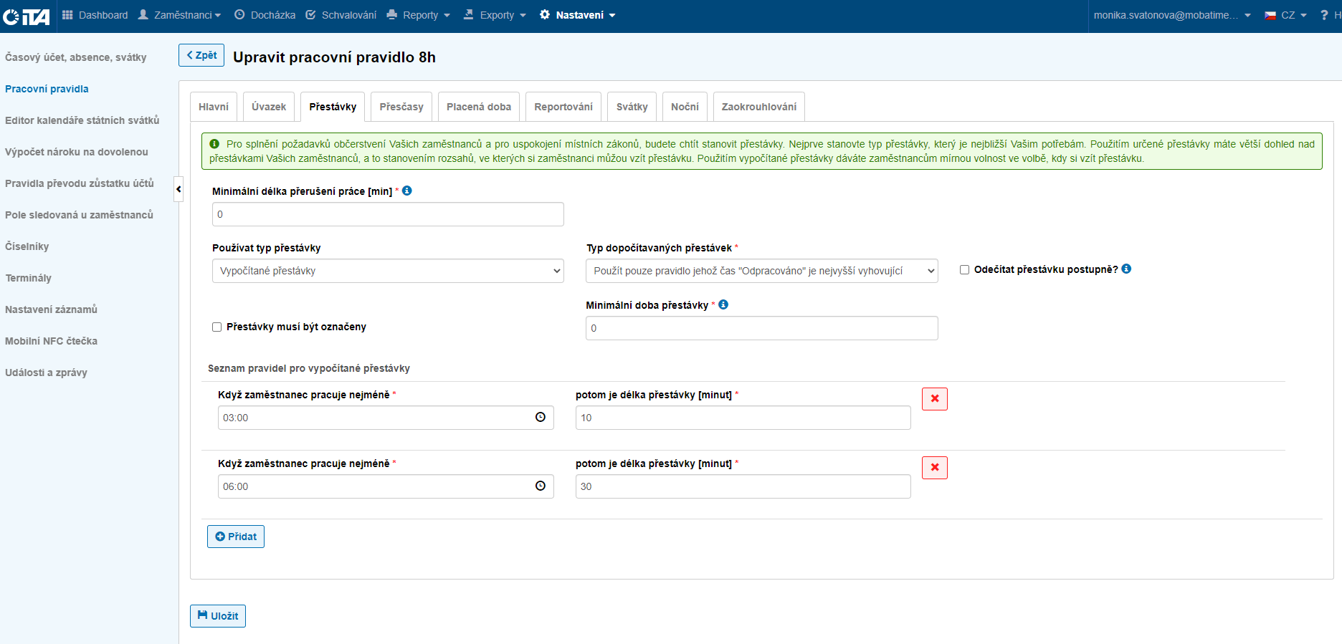This screenshot has width=1342, height=644.
Task: Open time picker clock for 06:00 rule
Action: coord(541,486)
